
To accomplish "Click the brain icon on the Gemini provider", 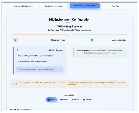I will 61,100.
